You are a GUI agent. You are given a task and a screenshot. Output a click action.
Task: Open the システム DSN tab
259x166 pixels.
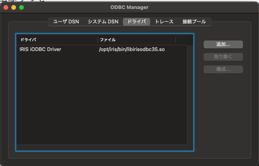click(x=103, y=22)
